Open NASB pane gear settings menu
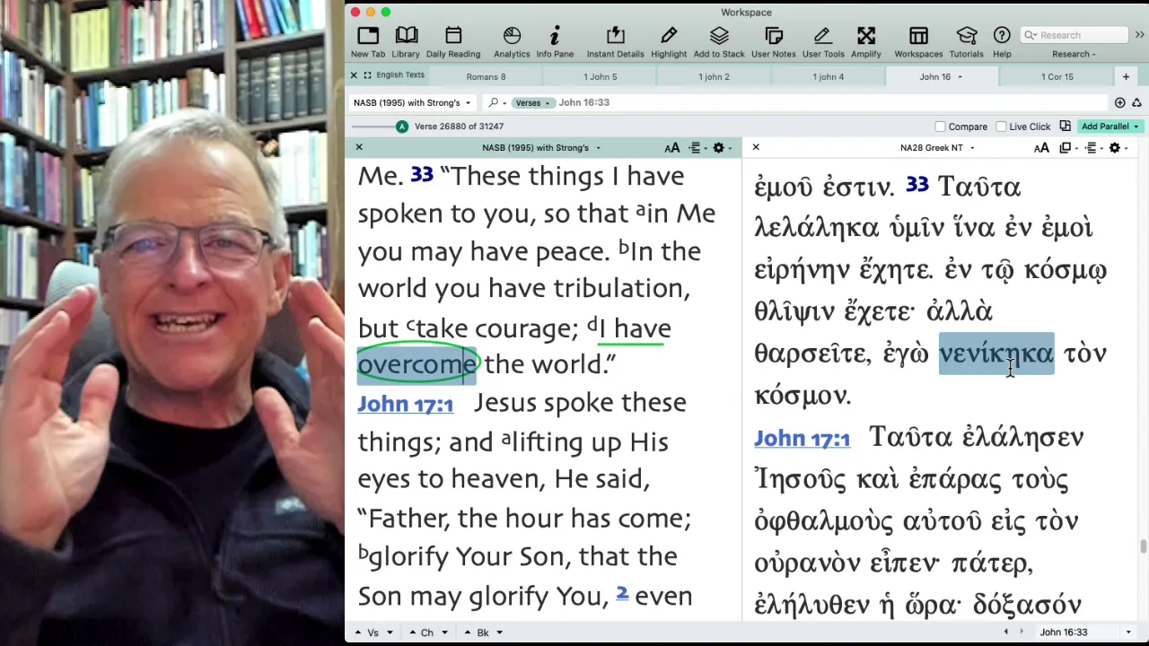 click(721, 148)
